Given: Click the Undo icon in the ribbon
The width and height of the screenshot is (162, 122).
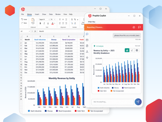Looking at the screenshot, I should [x=22, y=19].
